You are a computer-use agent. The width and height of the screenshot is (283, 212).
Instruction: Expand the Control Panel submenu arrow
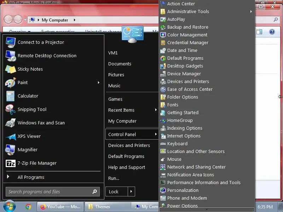[x=156, y=134]
